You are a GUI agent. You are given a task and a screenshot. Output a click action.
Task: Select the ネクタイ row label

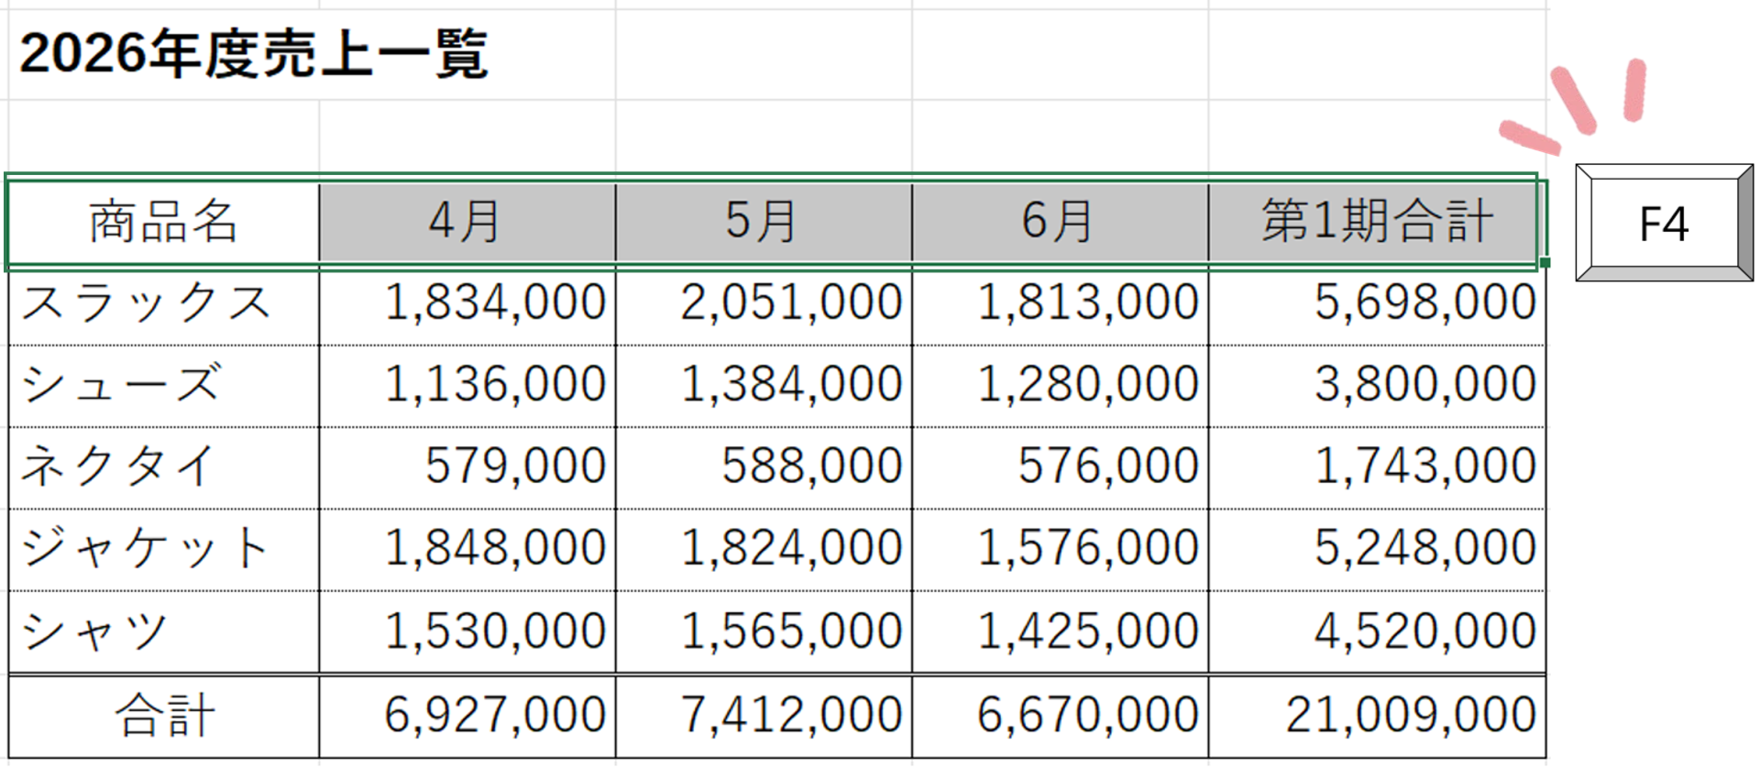click(164, 467)
